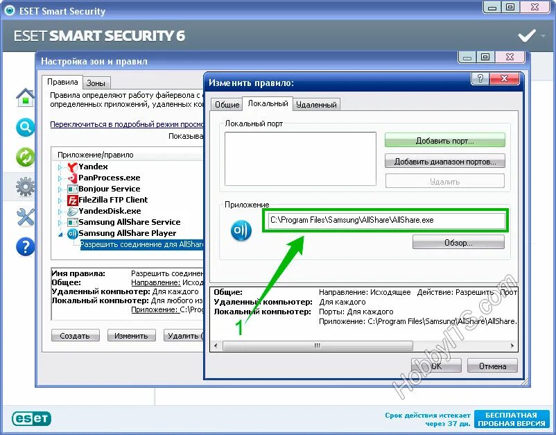556x435 pixels.
Task: Expand the Samsung AllShare Service node
Action: pos(60,223)
